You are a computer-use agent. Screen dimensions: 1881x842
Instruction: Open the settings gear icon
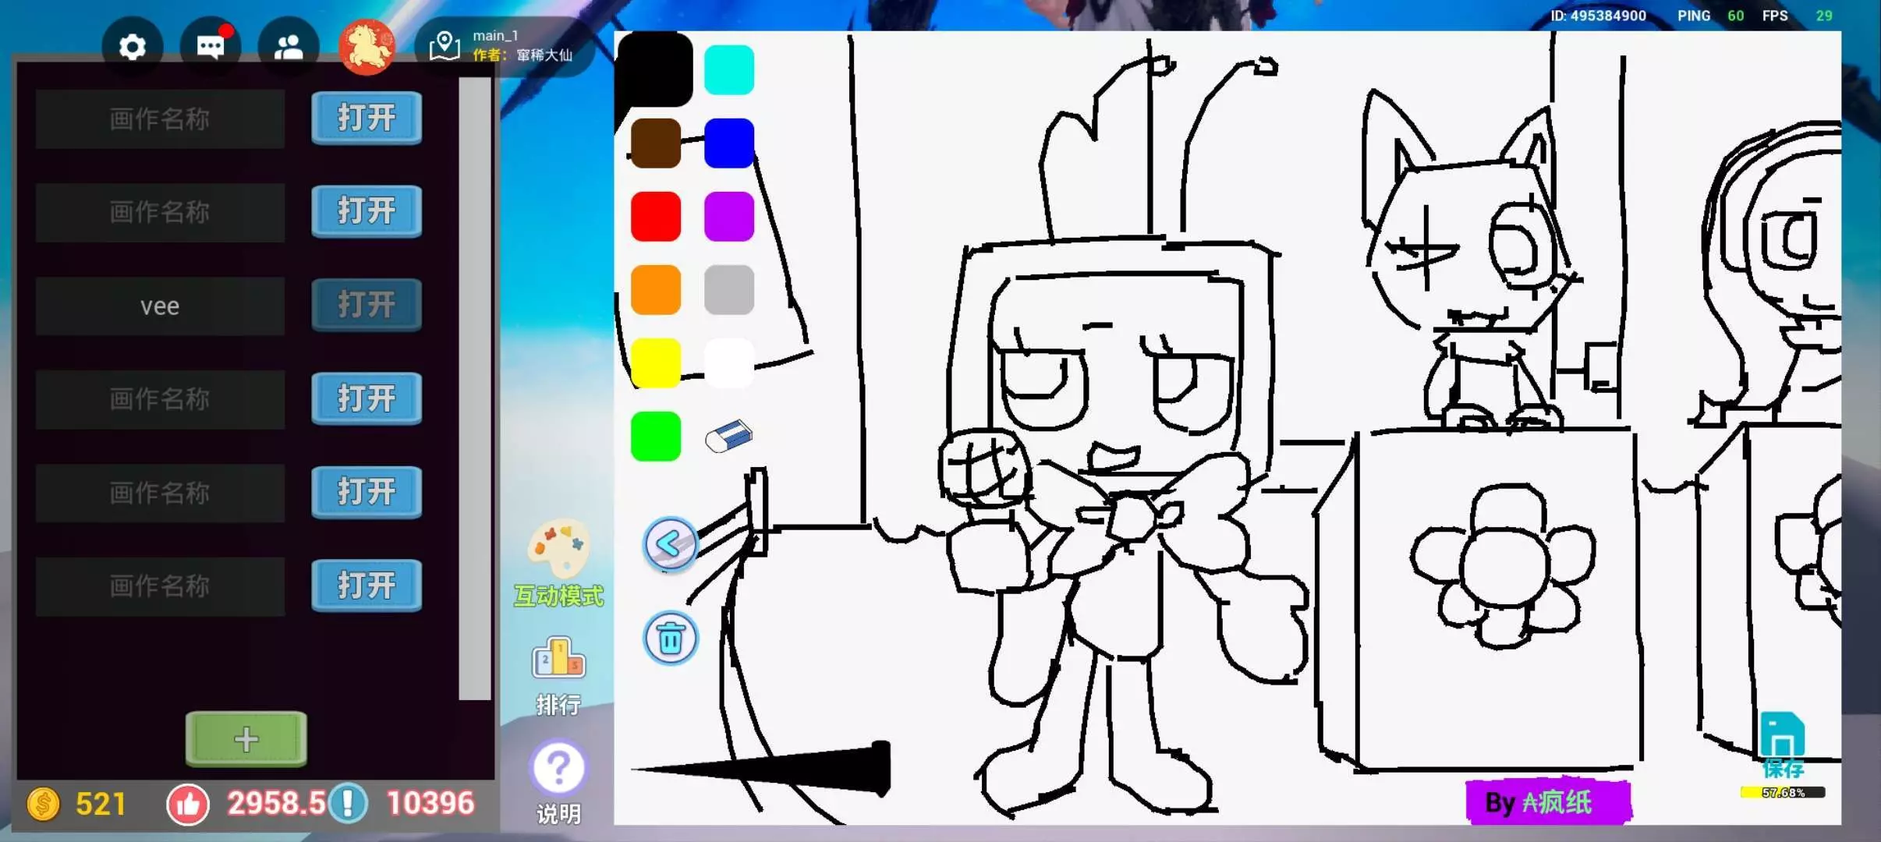click(132, 48)
